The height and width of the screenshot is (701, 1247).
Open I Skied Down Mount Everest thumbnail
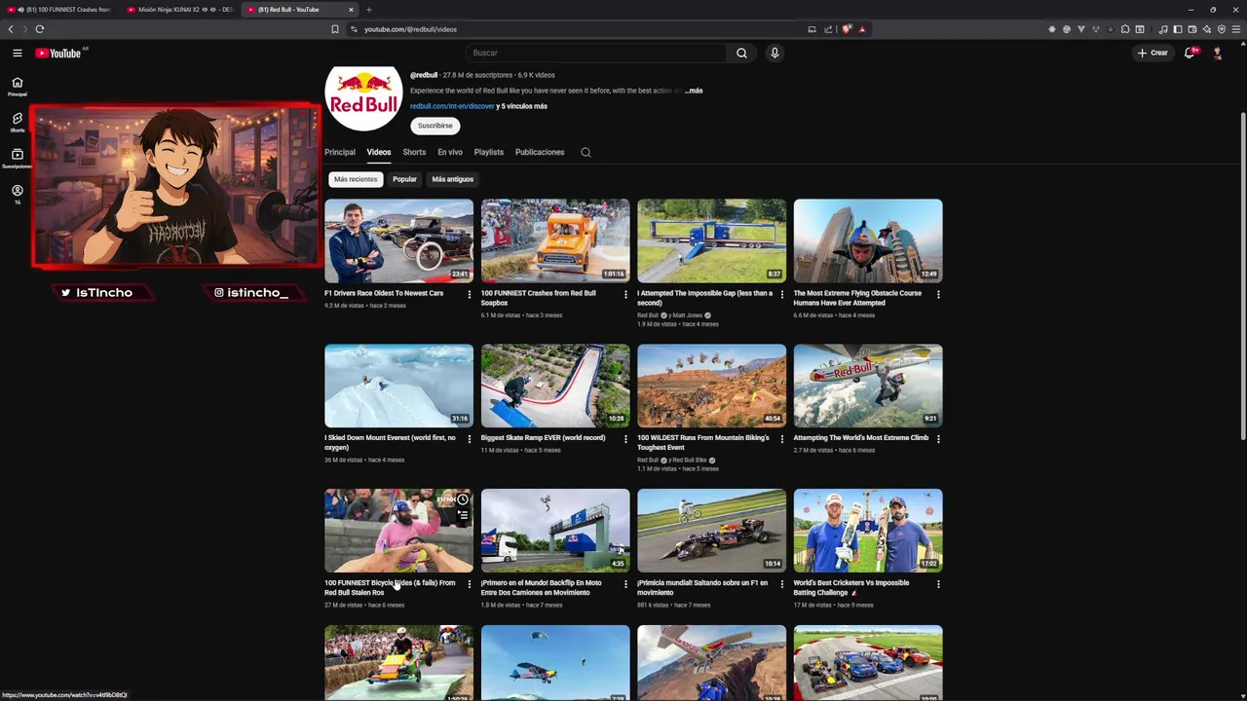click(398, 386)
